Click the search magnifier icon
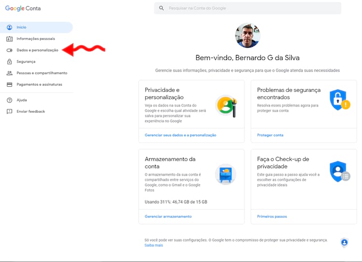The height and width of the screenshot is (262, 362). coord(161,8)
